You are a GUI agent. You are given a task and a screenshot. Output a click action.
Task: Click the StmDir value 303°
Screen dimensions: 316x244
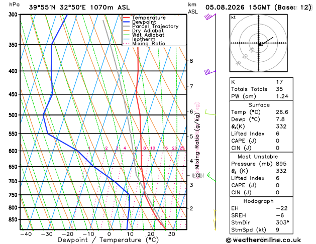point(282,222)
